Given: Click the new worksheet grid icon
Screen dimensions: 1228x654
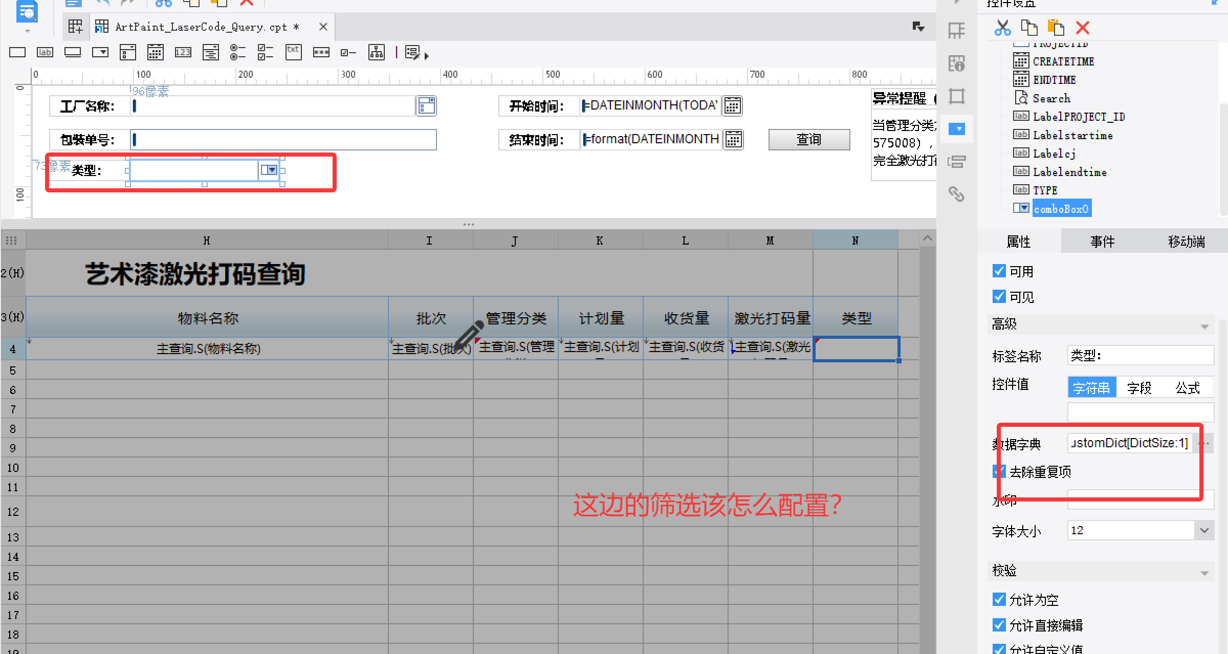Looking at the screenshot, I should point(75,27).
